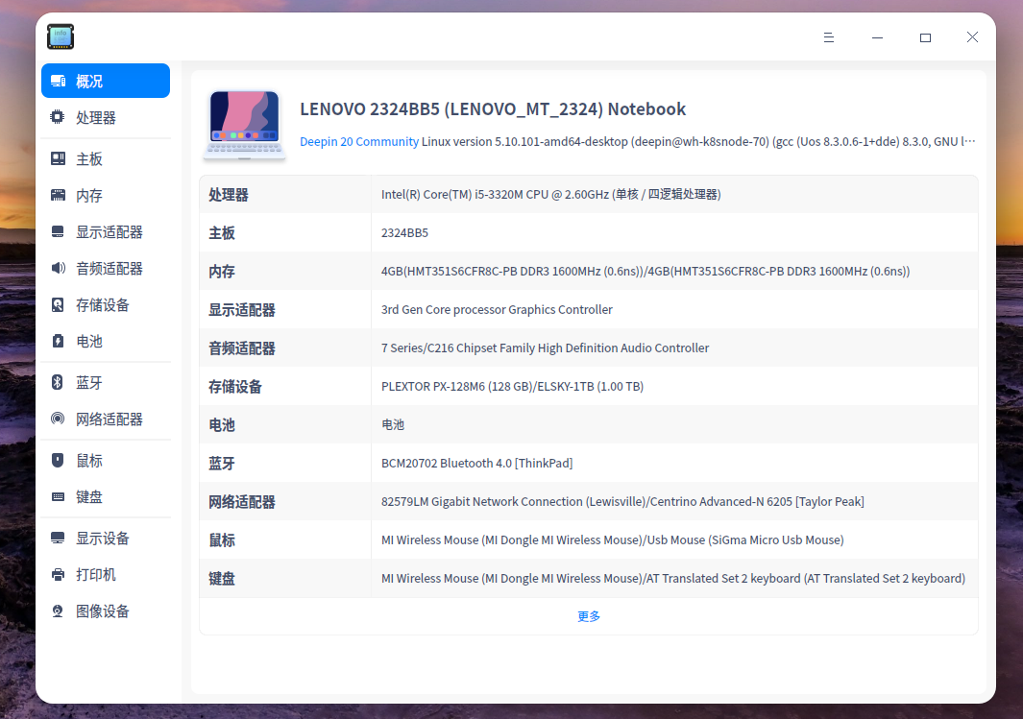1023x719 pixels.
Task: Click the 蓝牙 Bluetooth icon
Action: [x=58, y=383]
